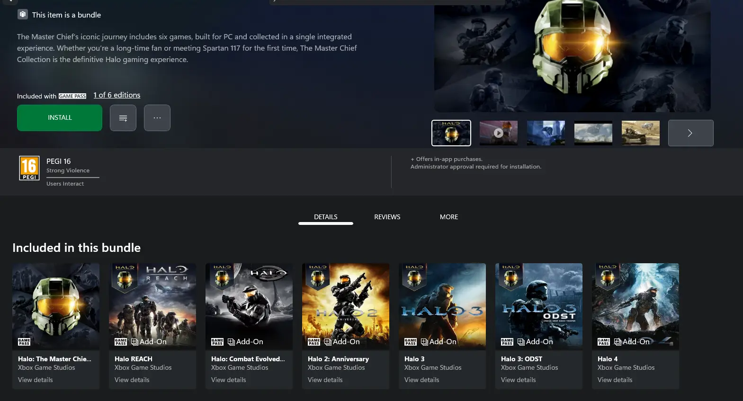Click the Add-On icon on Halo REACH card

(x=134, y=342)
